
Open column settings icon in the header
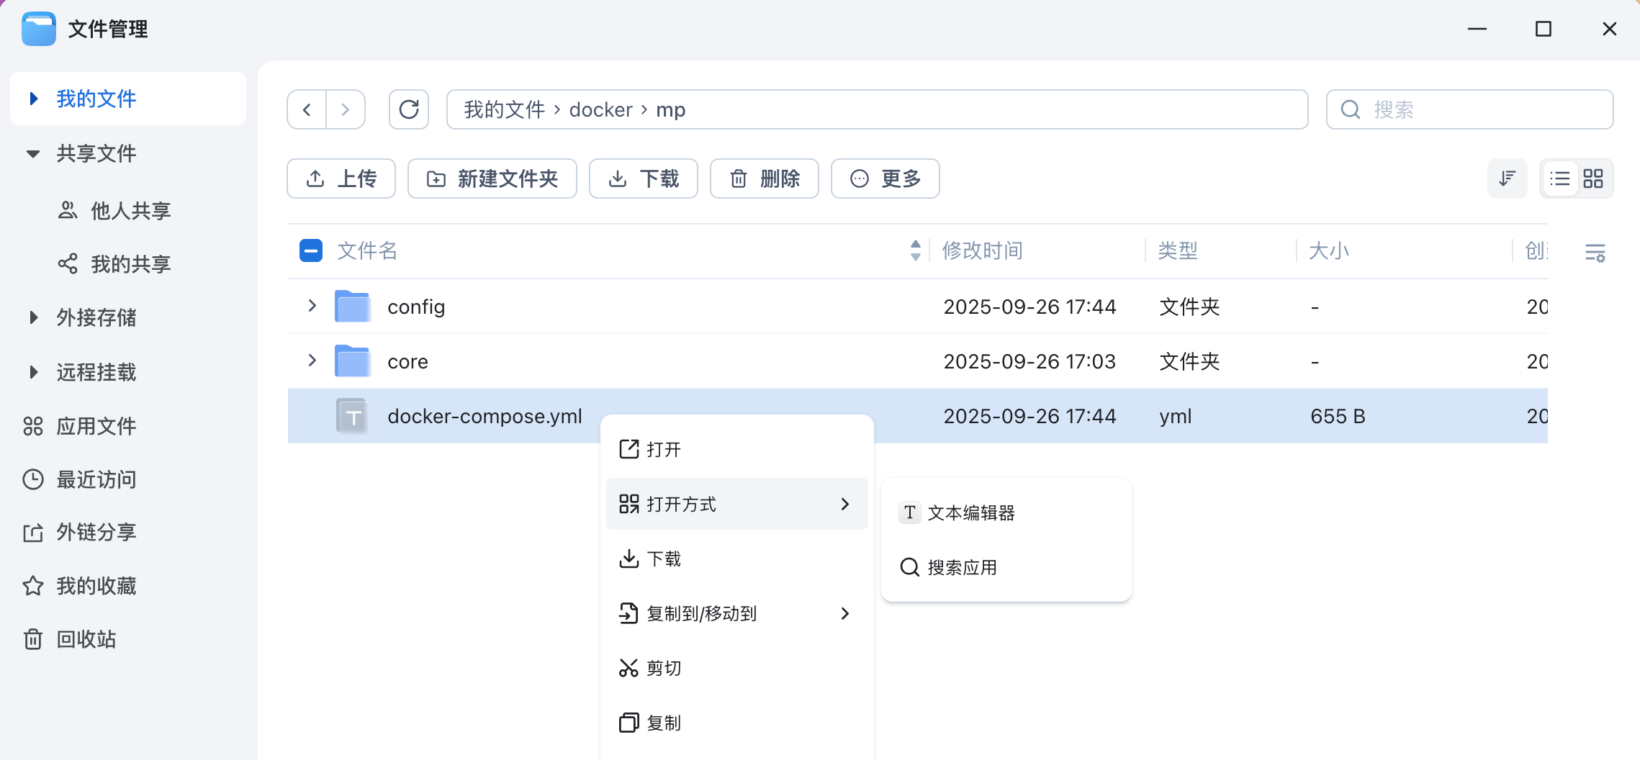coord(1595,252)
